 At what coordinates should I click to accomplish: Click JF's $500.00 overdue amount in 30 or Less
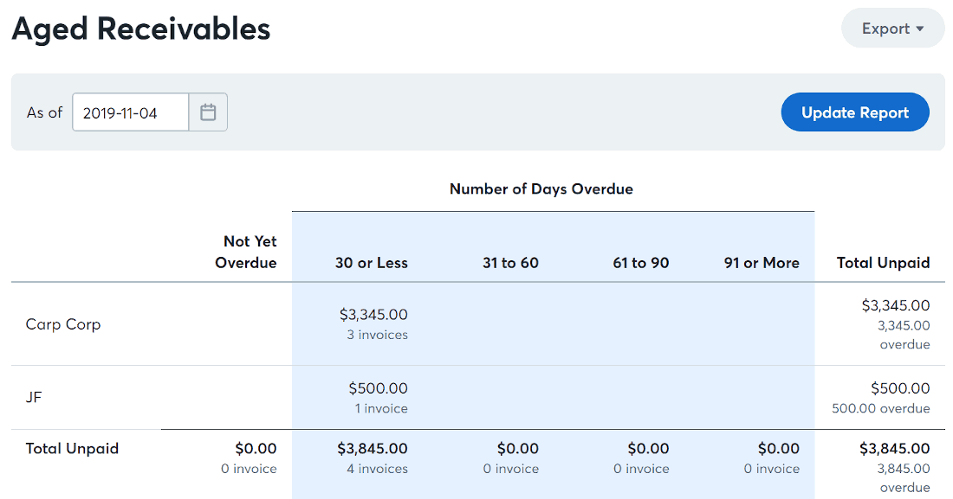coord(378,388)
